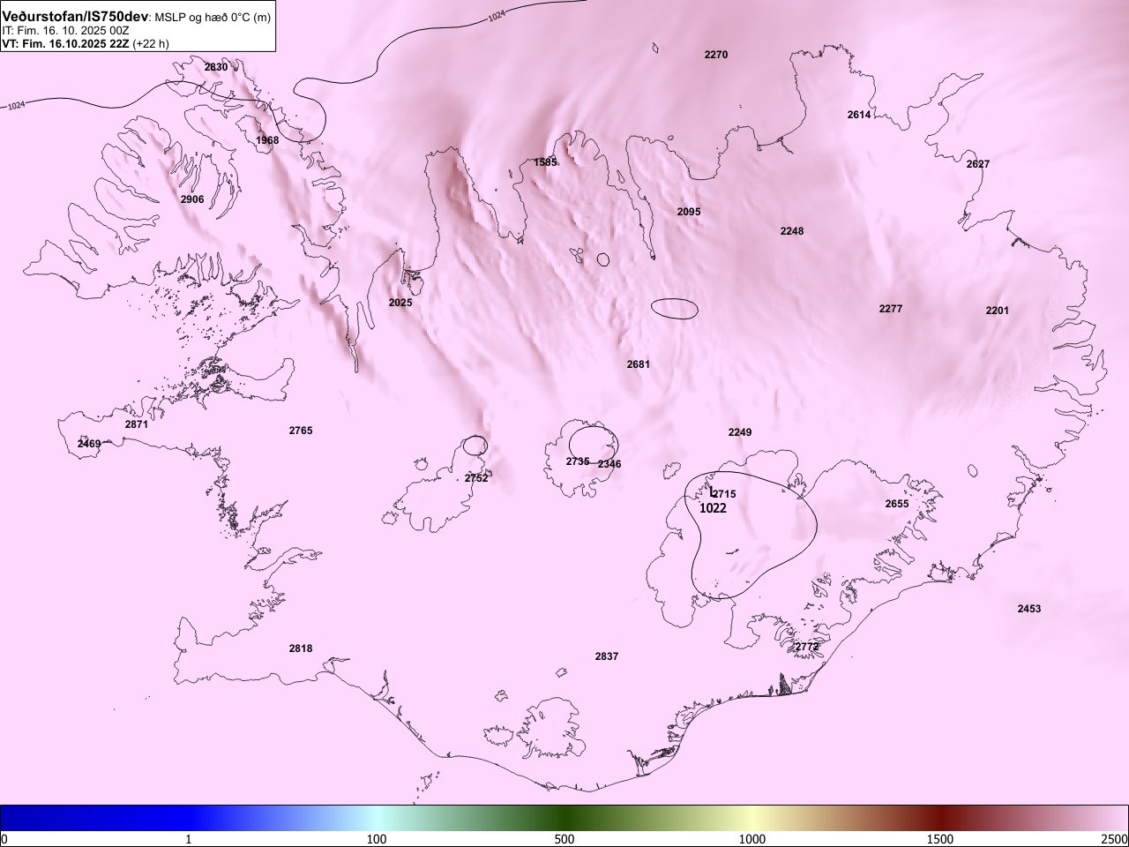Click the low pressure label 1022

tap(713, 508)
